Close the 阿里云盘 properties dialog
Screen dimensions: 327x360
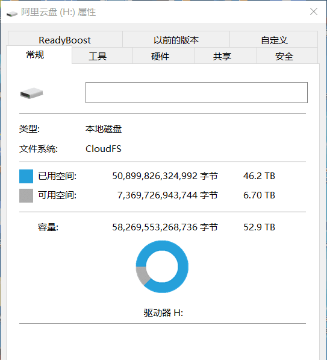pos(314,11)
